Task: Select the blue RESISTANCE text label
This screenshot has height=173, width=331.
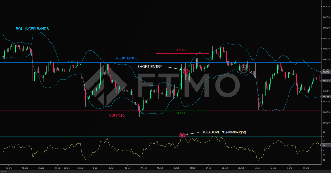Action: (x=127, y=58)
